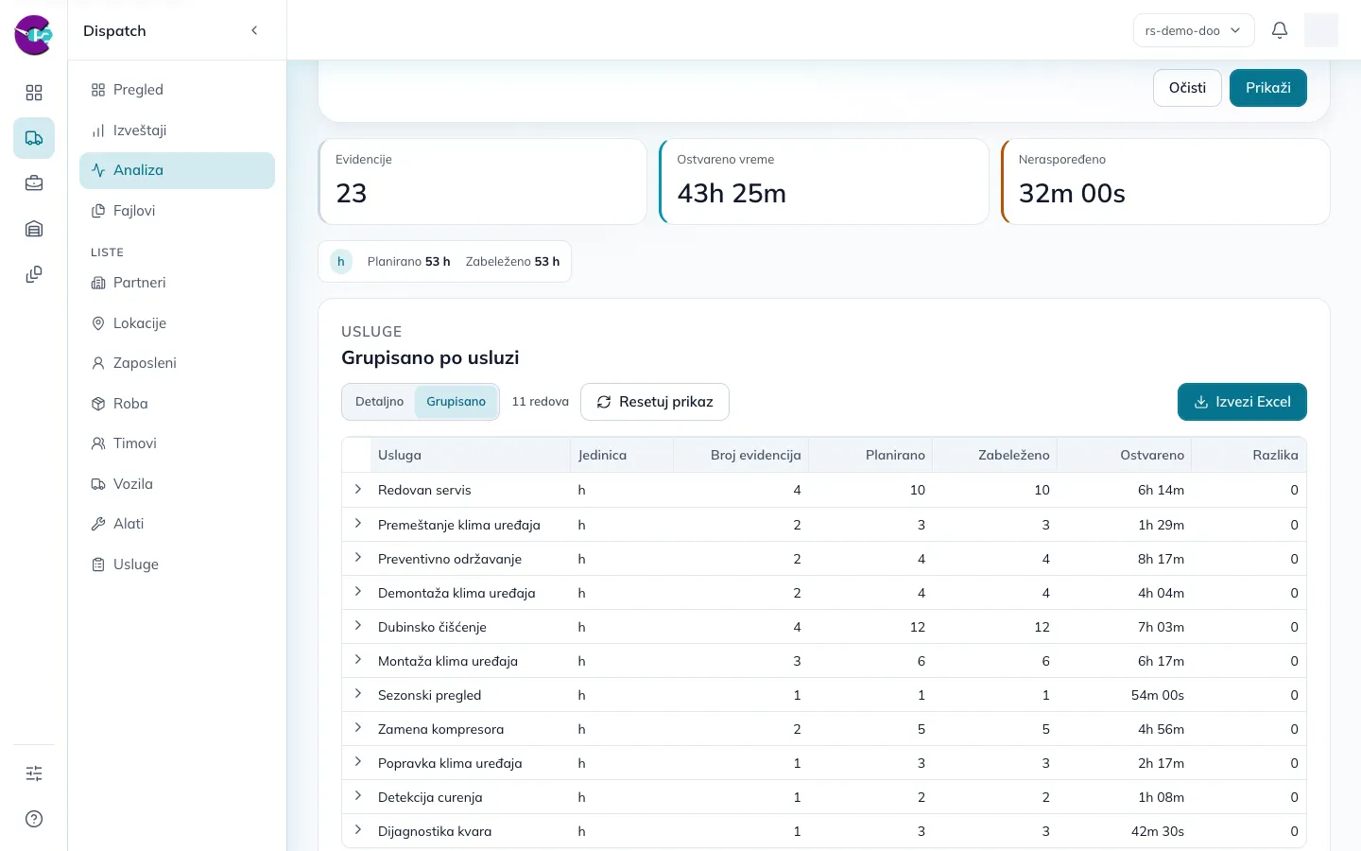Open the rs-demo-doo tenant dropdown

pos(1194,30)
